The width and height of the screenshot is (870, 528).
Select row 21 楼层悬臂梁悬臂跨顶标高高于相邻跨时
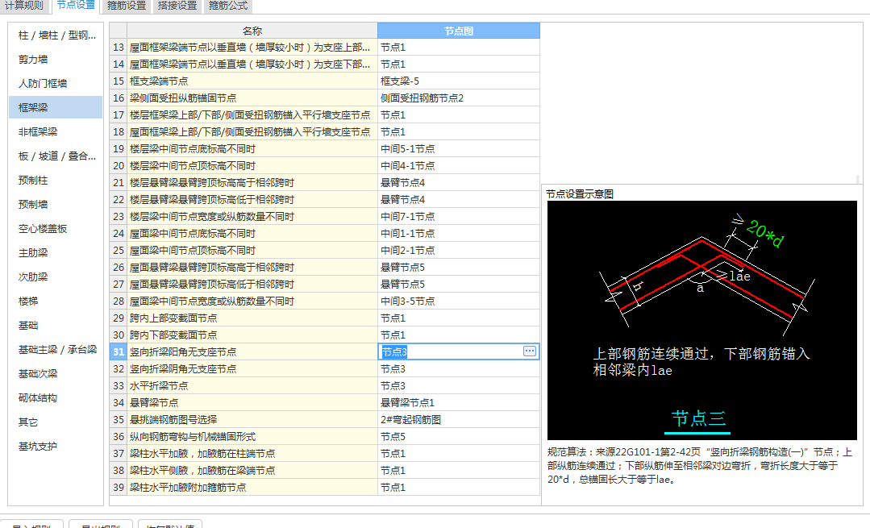tap(252, 182)
